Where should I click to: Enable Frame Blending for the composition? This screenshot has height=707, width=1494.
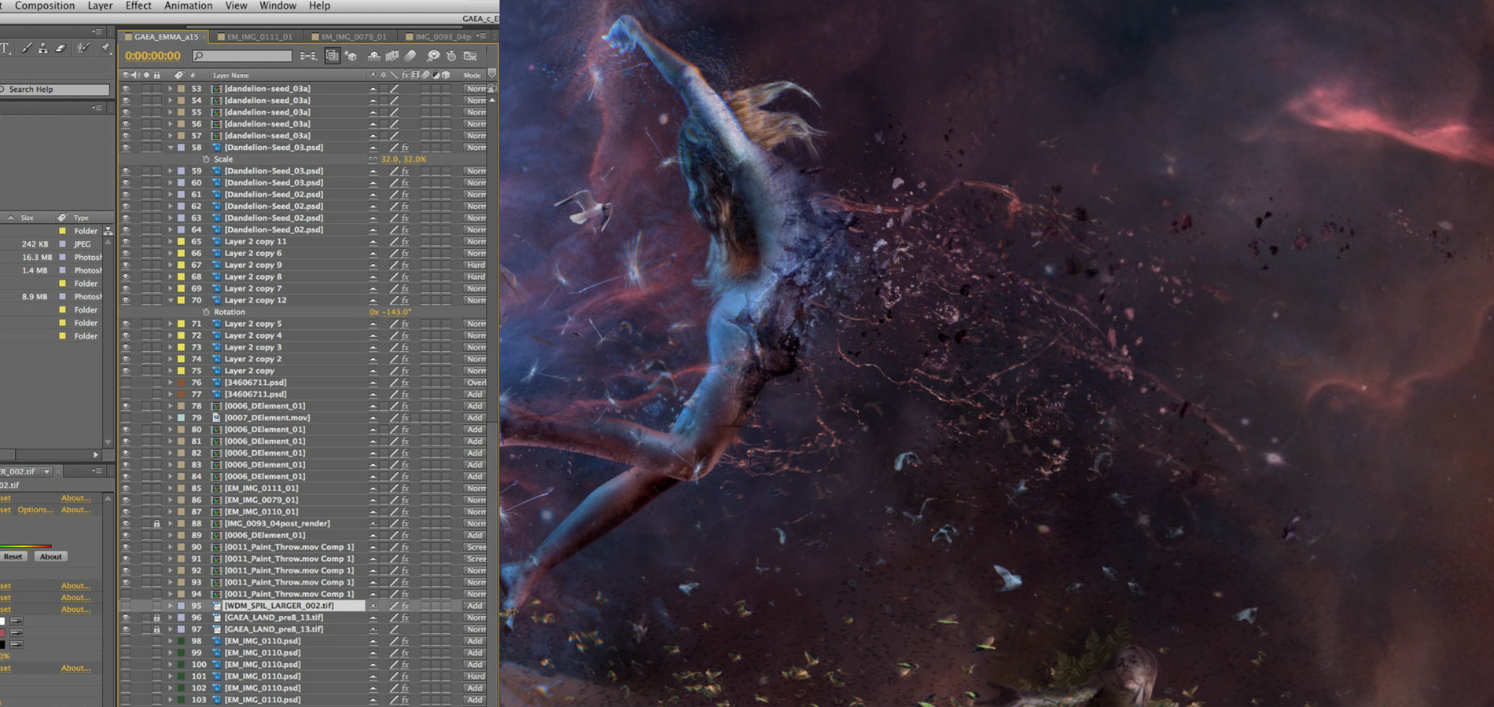click(x=392, y=56)
